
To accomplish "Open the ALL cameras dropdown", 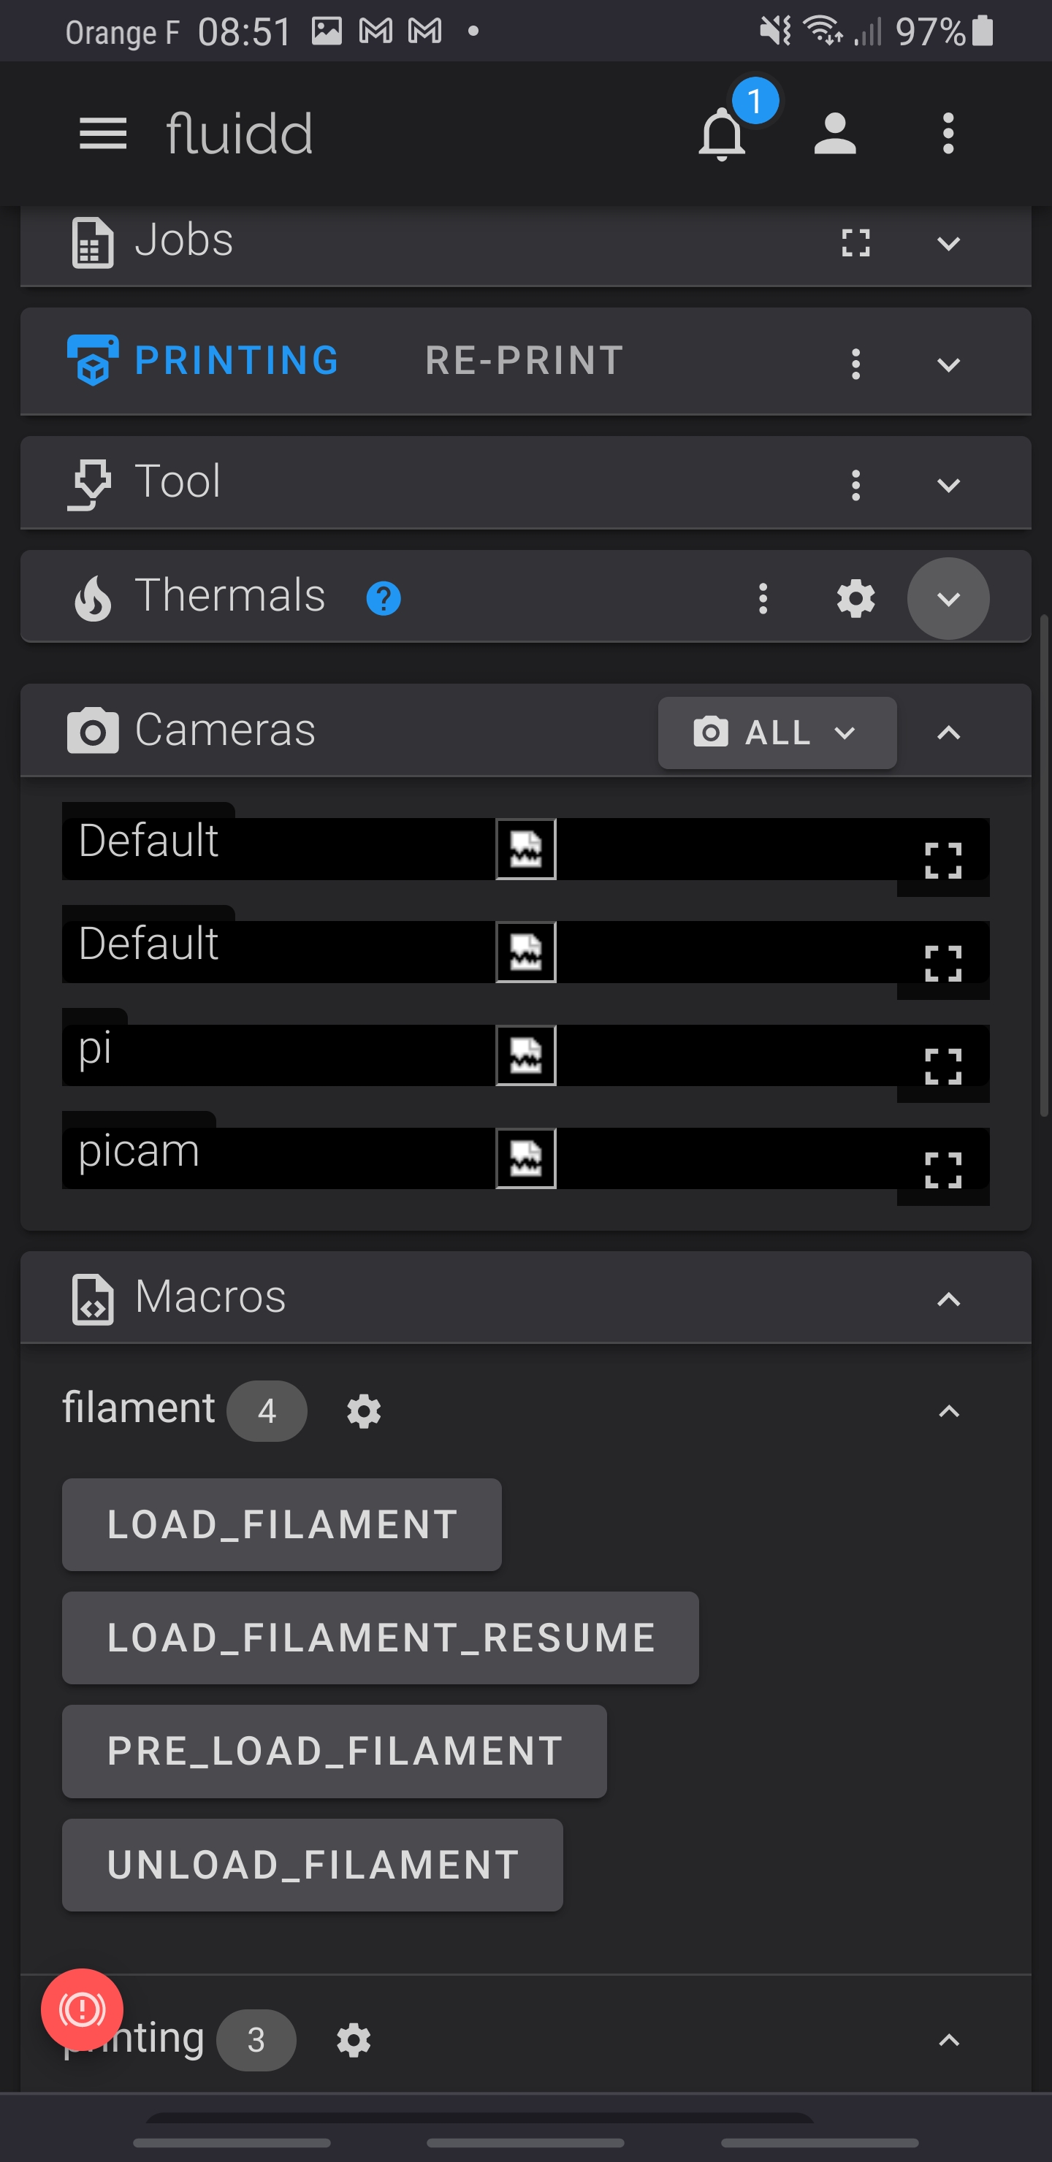I will 776,733.
